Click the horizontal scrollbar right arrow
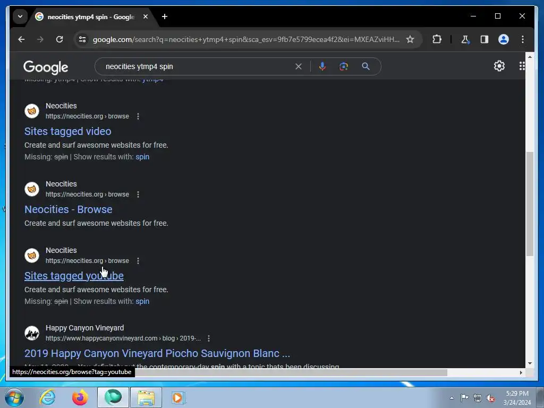 point(521,372)
